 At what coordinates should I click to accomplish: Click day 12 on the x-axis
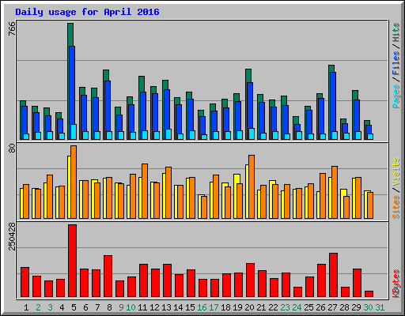pyautogui.click(x=154, y=307)
